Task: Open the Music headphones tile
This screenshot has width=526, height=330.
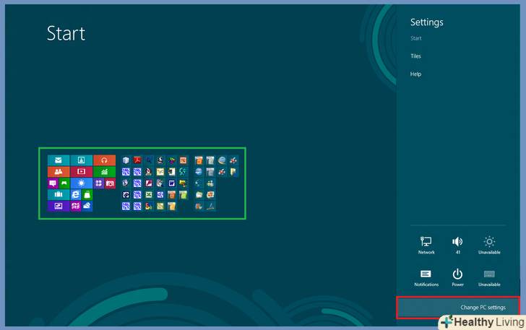Action: coord(104,160)
